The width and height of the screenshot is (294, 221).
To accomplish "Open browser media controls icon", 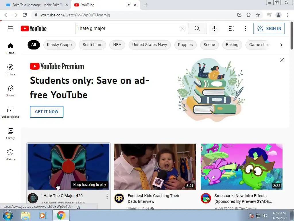I will pyautogui.click(x=269, y=15).
